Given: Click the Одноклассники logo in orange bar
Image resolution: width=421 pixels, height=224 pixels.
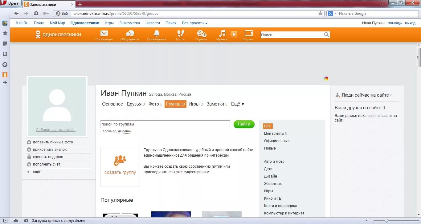Looking at the screenshot, I should click(58, 34).
